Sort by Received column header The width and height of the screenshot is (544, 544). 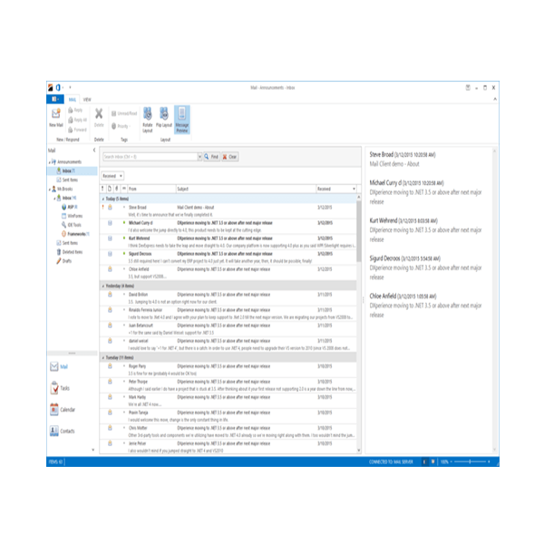pos(336,189)
